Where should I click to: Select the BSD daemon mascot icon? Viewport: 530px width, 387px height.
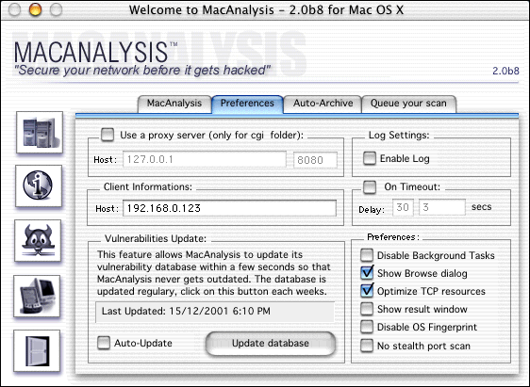point(38,240)
